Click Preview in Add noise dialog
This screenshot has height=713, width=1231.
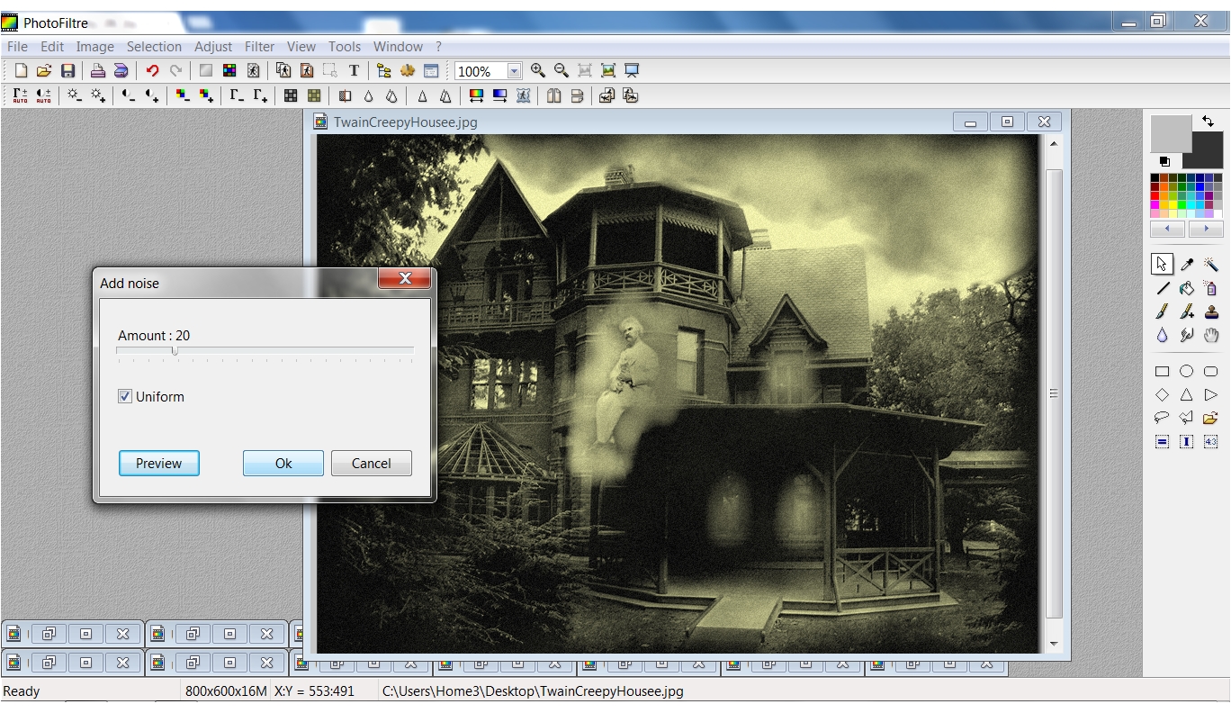159,464
